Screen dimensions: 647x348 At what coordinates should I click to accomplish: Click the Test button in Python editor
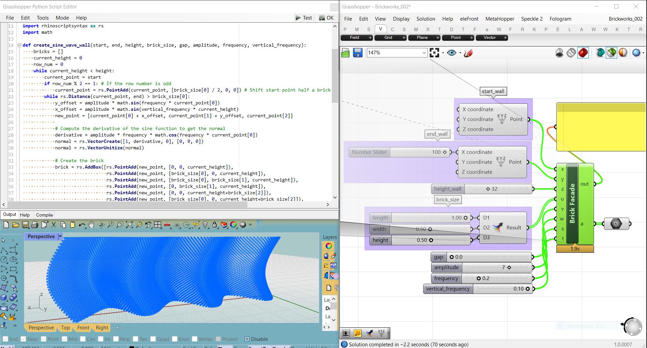click(x=304, y=18)
